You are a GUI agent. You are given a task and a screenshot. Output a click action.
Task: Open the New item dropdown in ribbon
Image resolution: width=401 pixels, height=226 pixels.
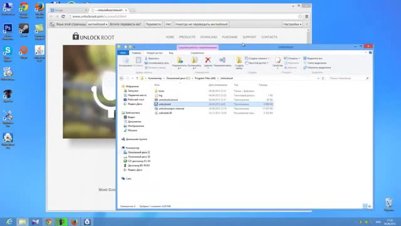tap(257, 58)
